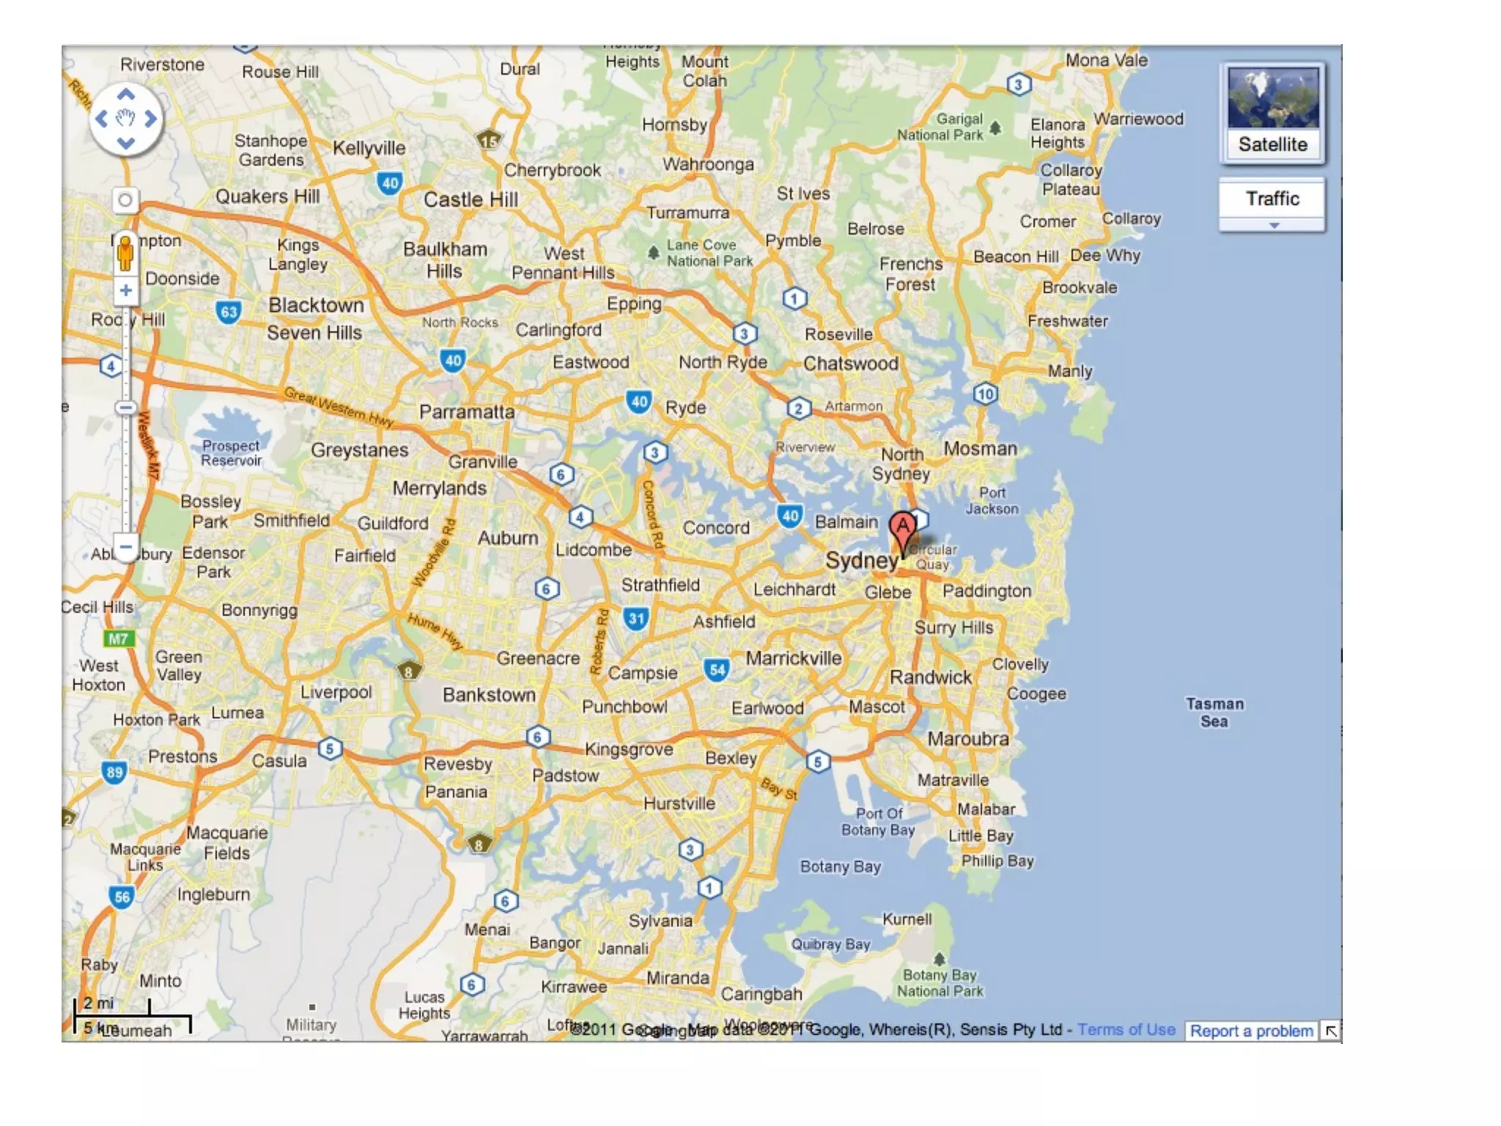Toggle the Traffic layer button
The image size is (1501, 1126).
(1272, 199)
